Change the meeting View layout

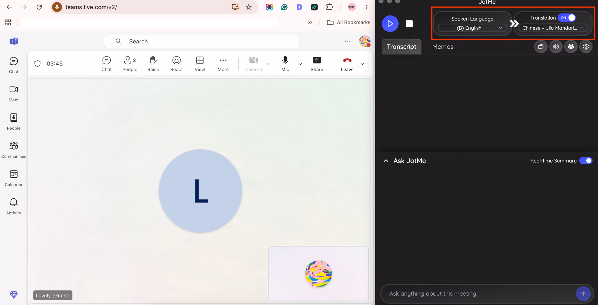pos(200,64)
